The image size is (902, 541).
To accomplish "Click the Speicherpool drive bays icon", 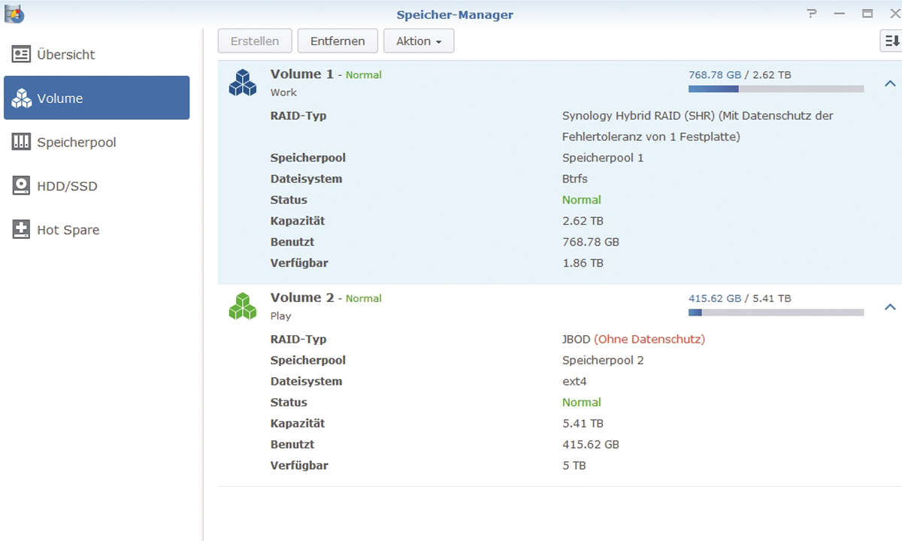I will point(21,142).
